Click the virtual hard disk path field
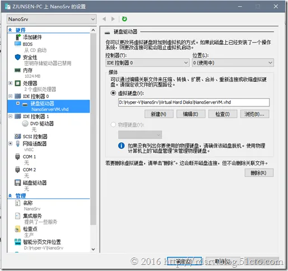 [193, 102]
